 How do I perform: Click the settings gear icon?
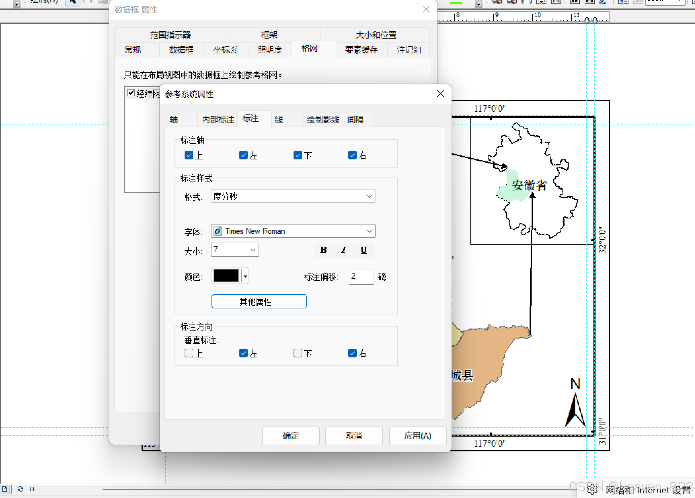point(592,490)
